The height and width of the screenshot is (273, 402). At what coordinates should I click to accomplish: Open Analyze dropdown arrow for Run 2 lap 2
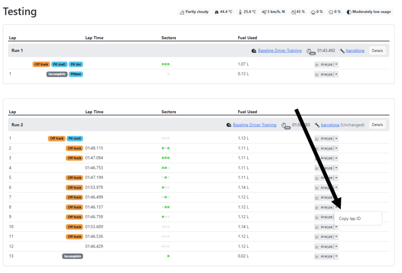pos(336,148)
